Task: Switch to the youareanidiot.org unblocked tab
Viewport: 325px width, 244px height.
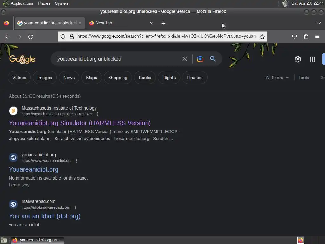Action: pos(50,23)
